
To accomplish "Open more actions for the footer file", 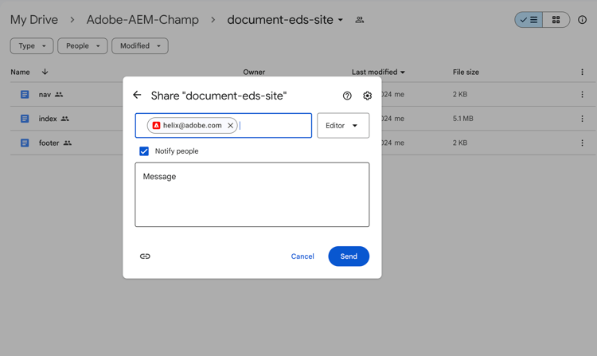I will 582,143.
